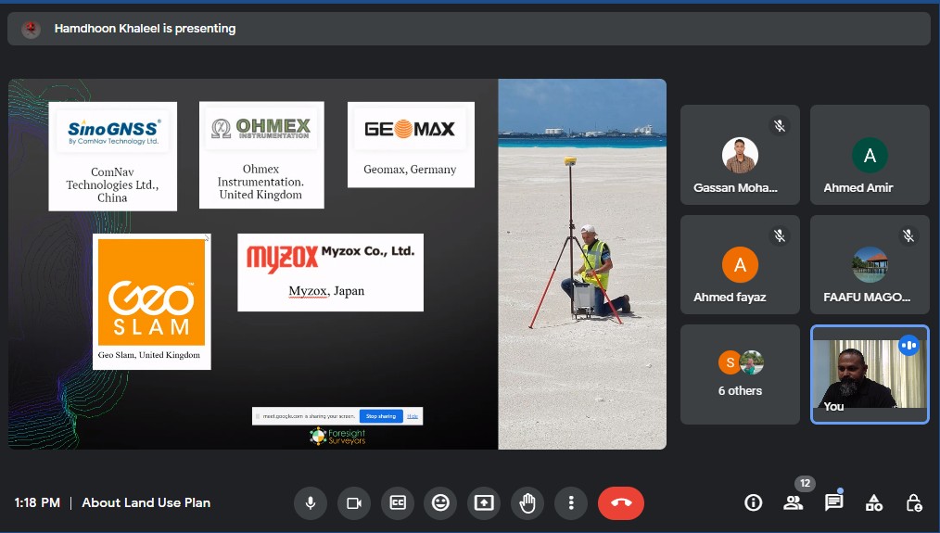
Task: Select your own video tile labeled You
Action: pos(870,374)
